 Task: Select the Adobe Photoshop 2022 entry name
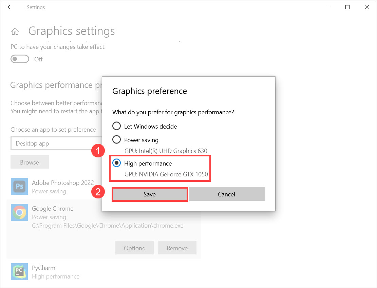63,183
